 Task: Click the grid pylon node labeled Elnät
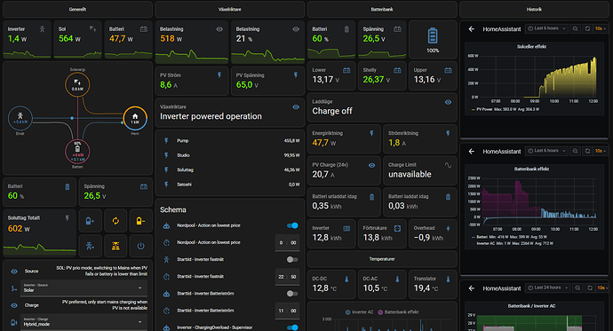pos(20,118)
